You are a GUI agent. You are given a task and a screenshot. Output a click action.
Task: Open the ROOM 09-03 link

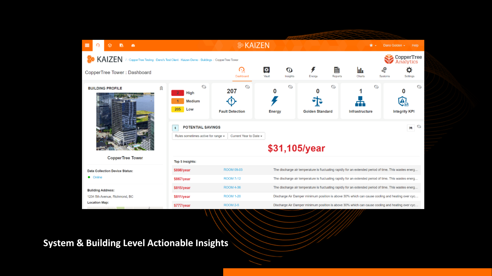coord(233,170)
